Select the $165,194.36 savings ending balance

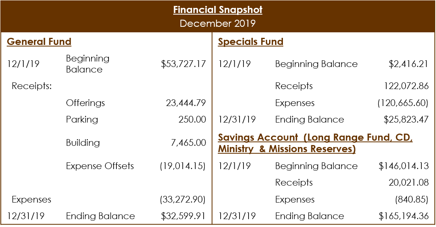pyautogui.click(x=403, y=216)
